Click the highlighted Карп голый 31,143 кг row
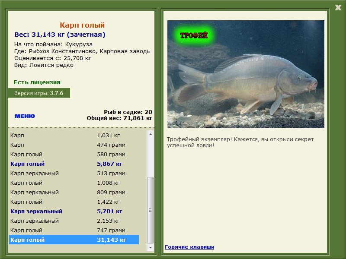Screen dimensions: 346x259 tap(74, 240)
